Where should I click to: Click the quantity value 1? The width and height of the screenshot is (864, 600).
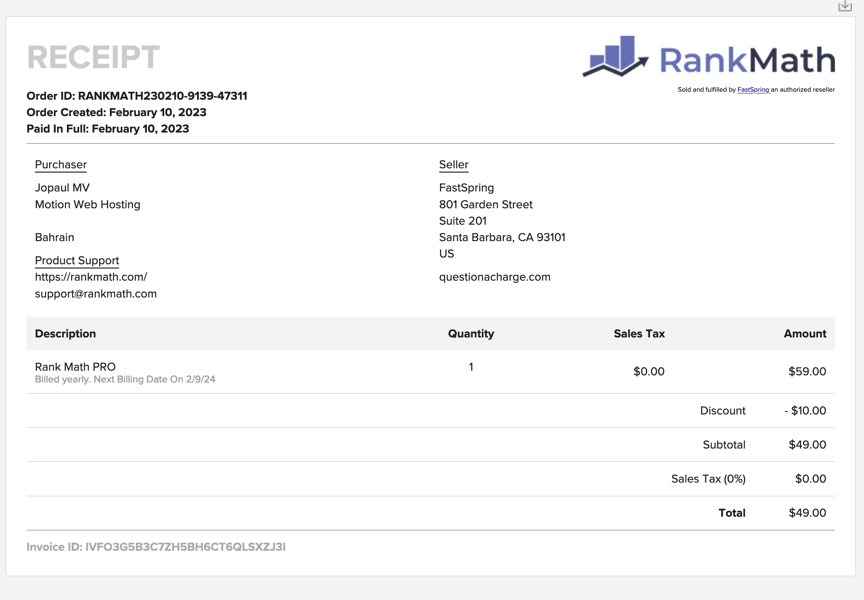click(x=471, y=367)
